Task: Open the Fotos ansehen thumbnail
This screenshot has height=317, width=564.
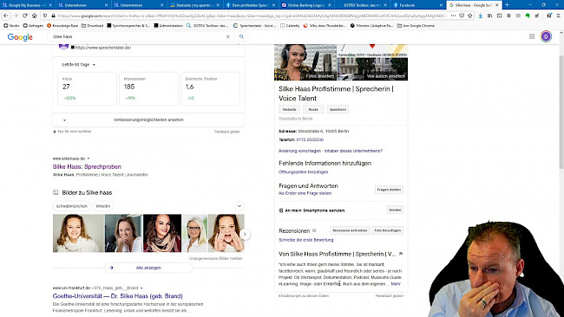Action: (305, 62)
